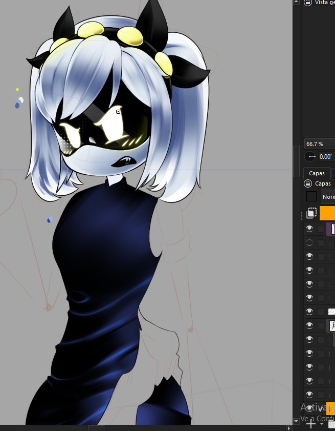The image size is (335, 431).
Task: Open the add-layer dropdown arrow beside the plus
Action: tap(321, 424)
